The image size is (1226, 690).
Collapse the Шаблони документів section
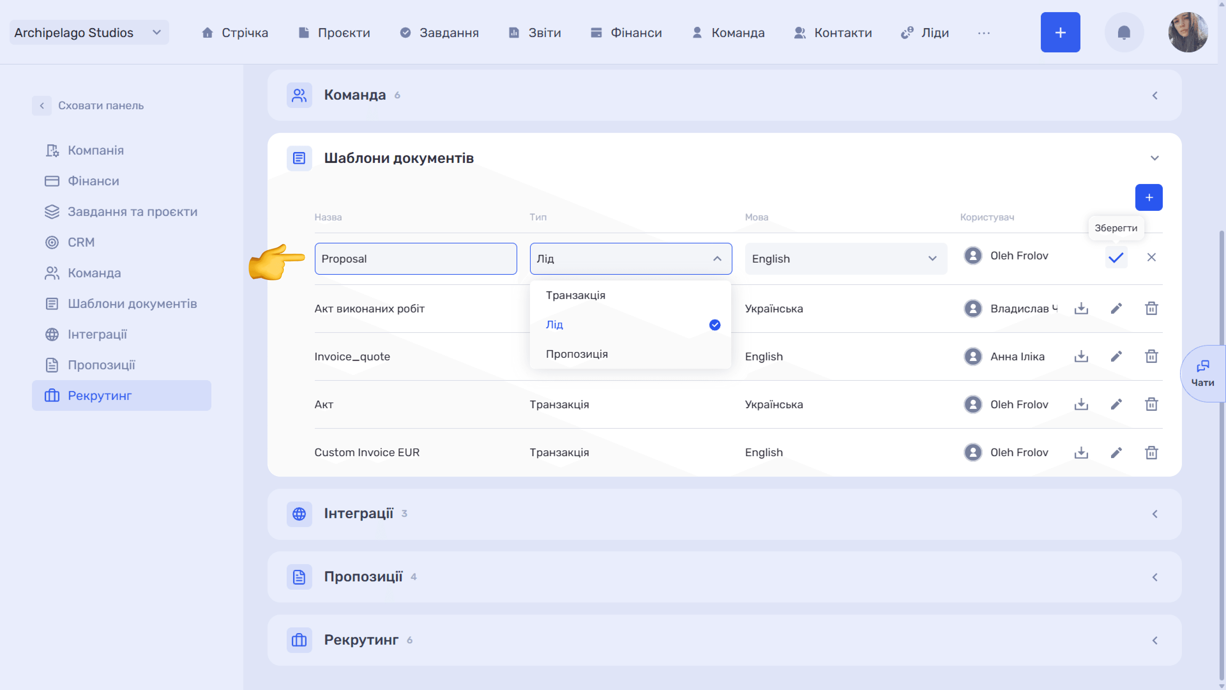(x=1154, y=158)
